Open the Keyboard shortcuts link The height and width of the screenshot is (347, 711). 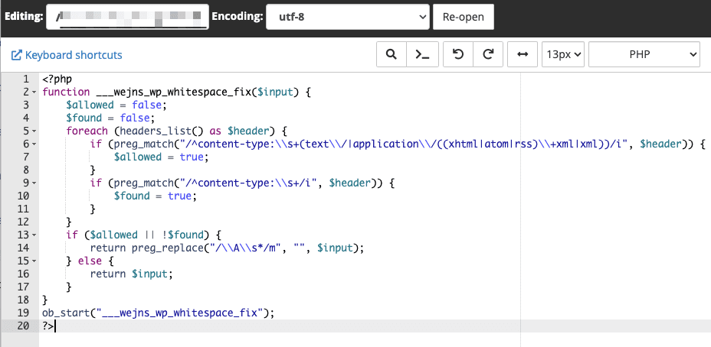point(74,55)
